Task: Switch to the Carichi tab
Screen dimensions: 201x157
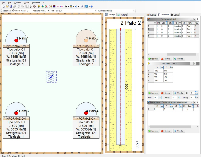Action: coord(175,14)
